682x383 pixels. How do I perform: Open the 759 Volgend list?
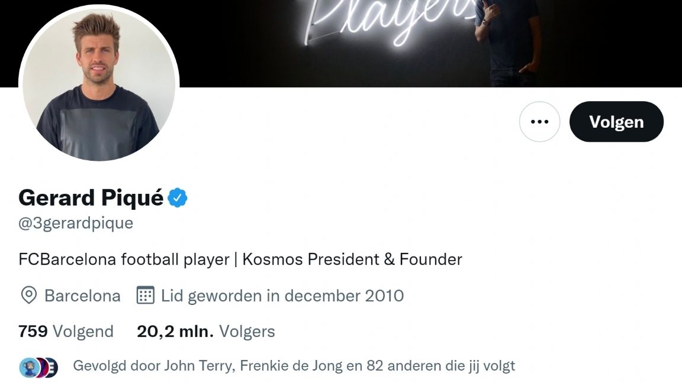coord(66,331)
